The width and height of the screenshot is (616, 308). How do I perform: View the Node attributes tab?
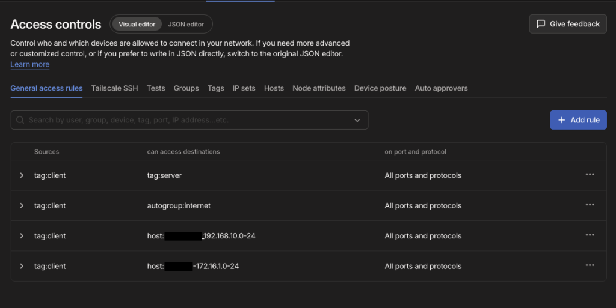[319, 88]
